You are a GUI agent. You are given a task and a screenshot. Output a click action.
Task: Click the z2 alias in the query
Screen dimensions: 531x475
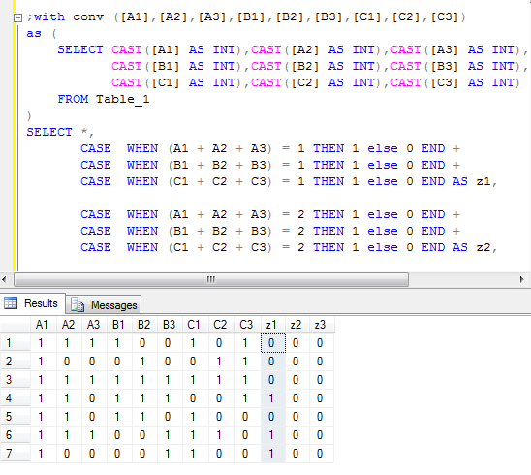[484, 247]
